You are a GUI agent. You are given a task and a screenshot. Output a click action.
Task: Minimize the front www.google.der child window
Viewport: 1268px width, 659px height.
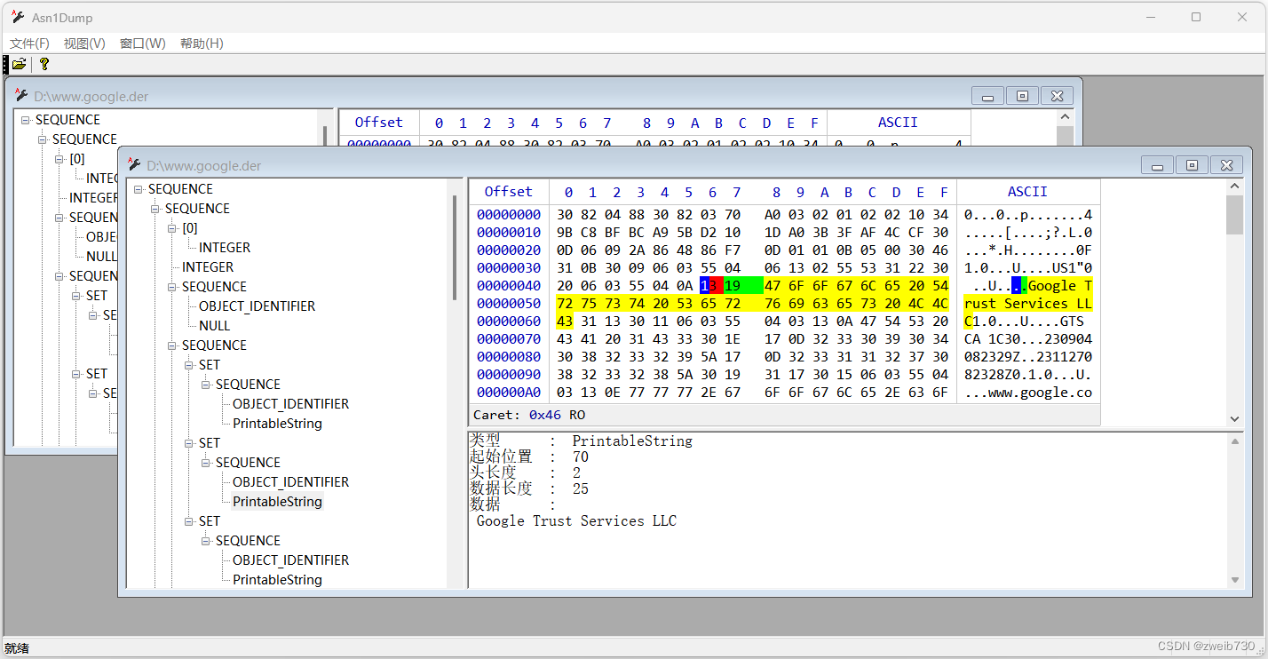(x=1157, y=165)
